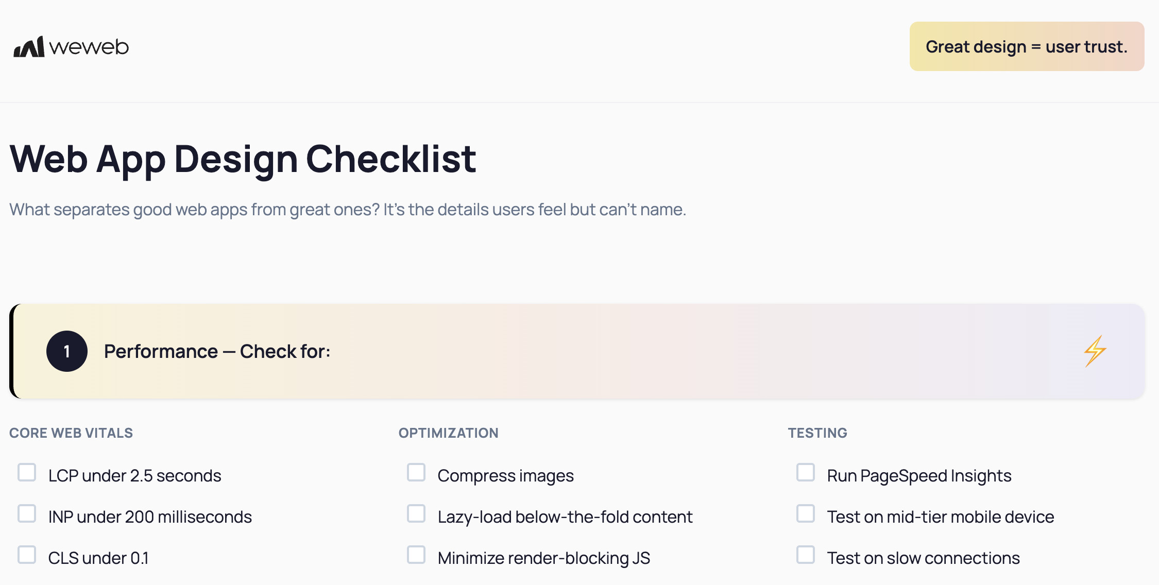Click the CORE WEB VITALS column header
The image size is (1159, 585).
coord(71,433)
